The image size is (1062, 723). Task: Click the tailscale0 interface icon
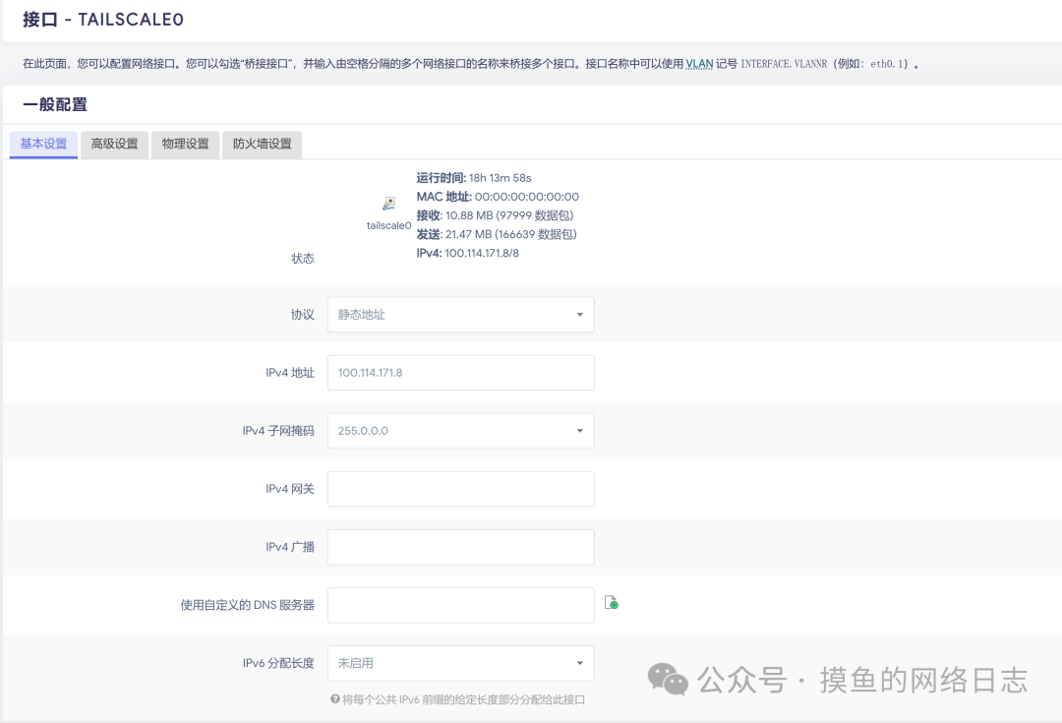388,204
